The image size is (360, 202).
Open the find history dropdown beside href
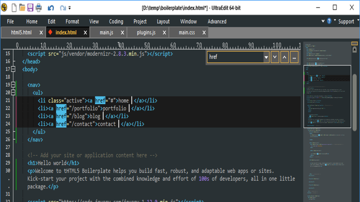tap(266, 57)
